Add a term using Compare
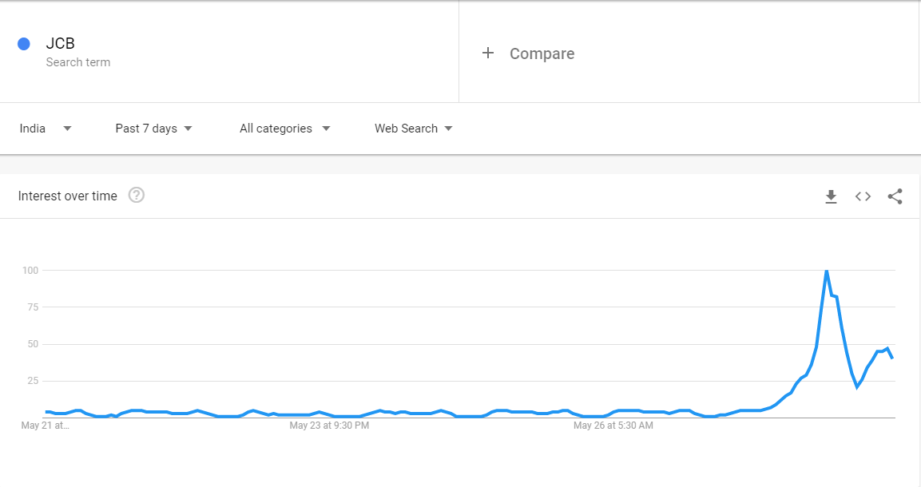The width and height of the screenshot is (921, 487). tap(542, 53)
